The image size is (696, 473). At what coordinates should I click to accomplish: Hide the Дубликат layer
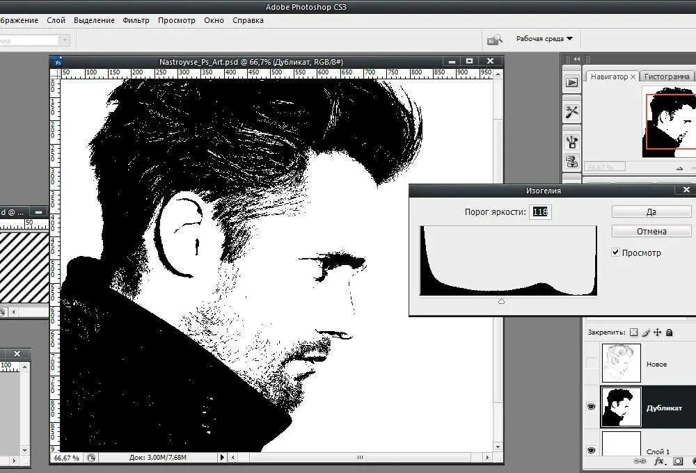tap(592, 407)
